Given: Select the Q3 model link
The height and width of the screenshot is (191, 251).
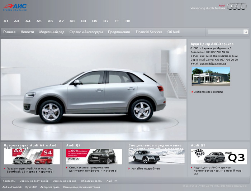Looking at the screenshot, I should pos(83,21).
